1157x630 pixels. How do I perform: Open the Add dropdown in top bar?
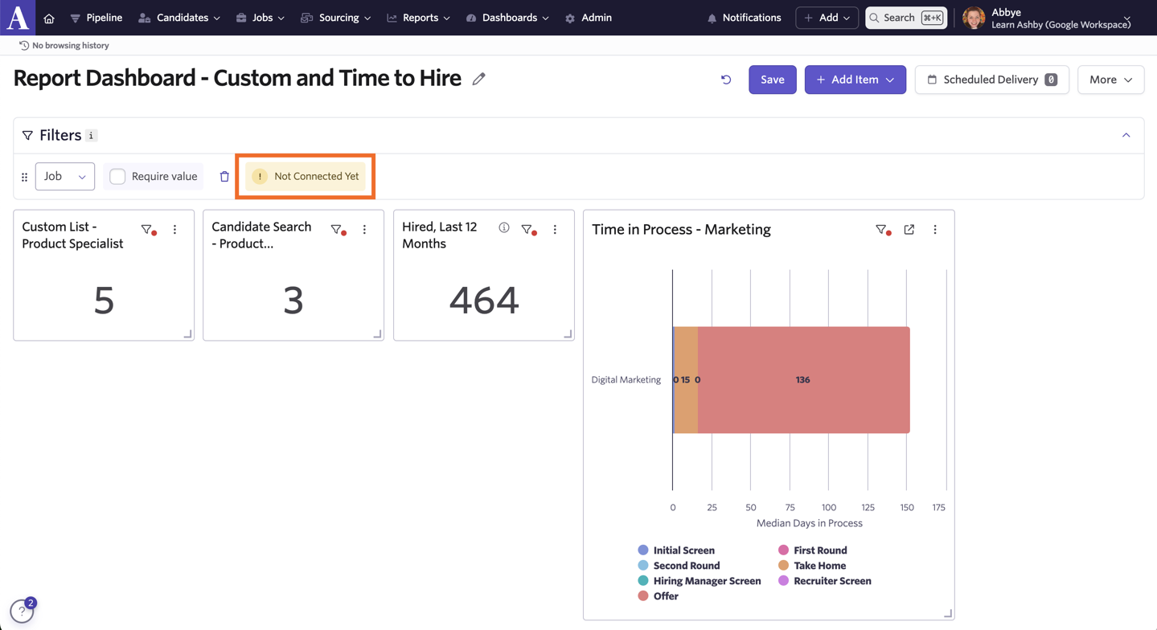(x=827, y=18)
